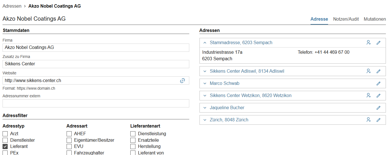Tick the PEx checkbox

pos(5,153)
